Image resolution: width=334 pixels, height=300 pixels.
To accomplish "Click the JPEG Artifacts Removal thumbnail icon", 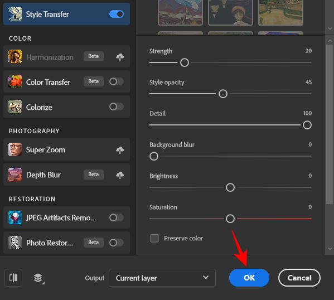I will click(15, 217).
